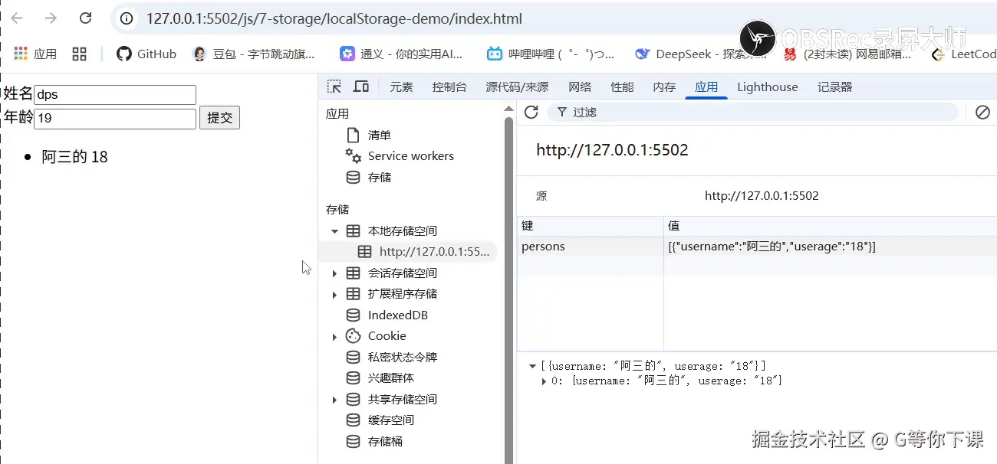Open the 豆包 bookmark
997x464 pixels.
coord(254,54)
